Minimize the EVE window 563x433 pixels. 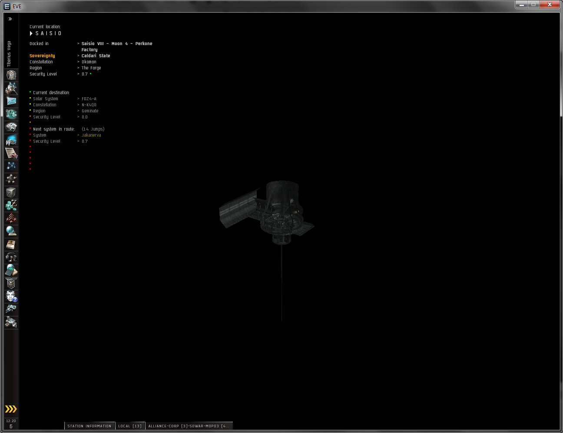pyautogui.click(x=522, y=5)
